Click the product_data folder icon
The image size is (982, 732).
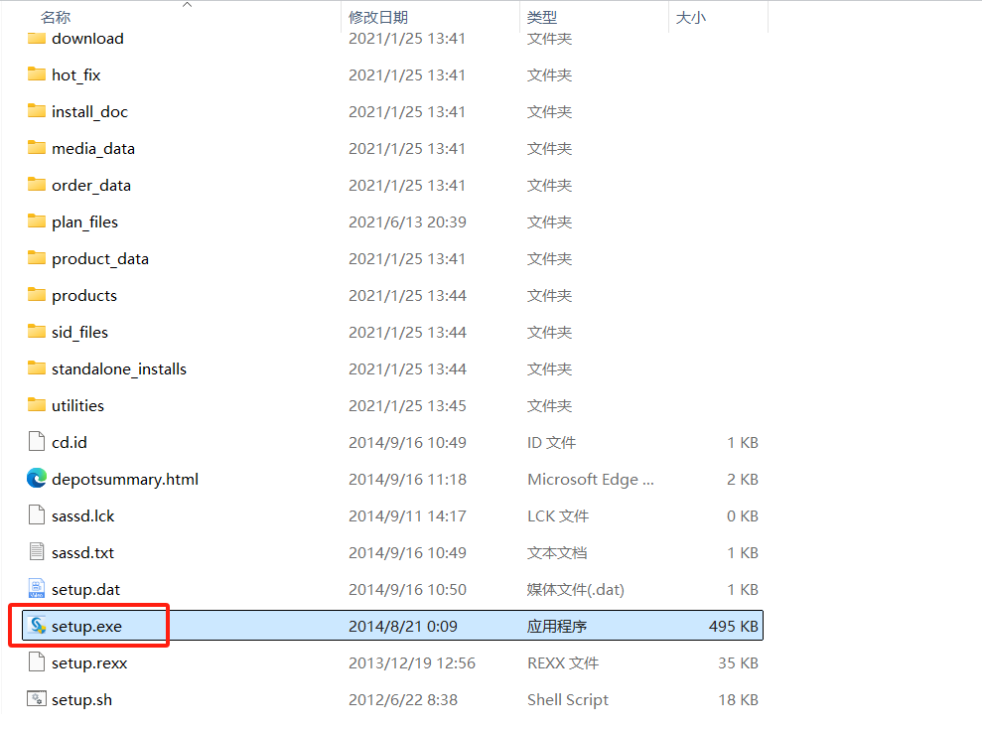coord(37,258)
